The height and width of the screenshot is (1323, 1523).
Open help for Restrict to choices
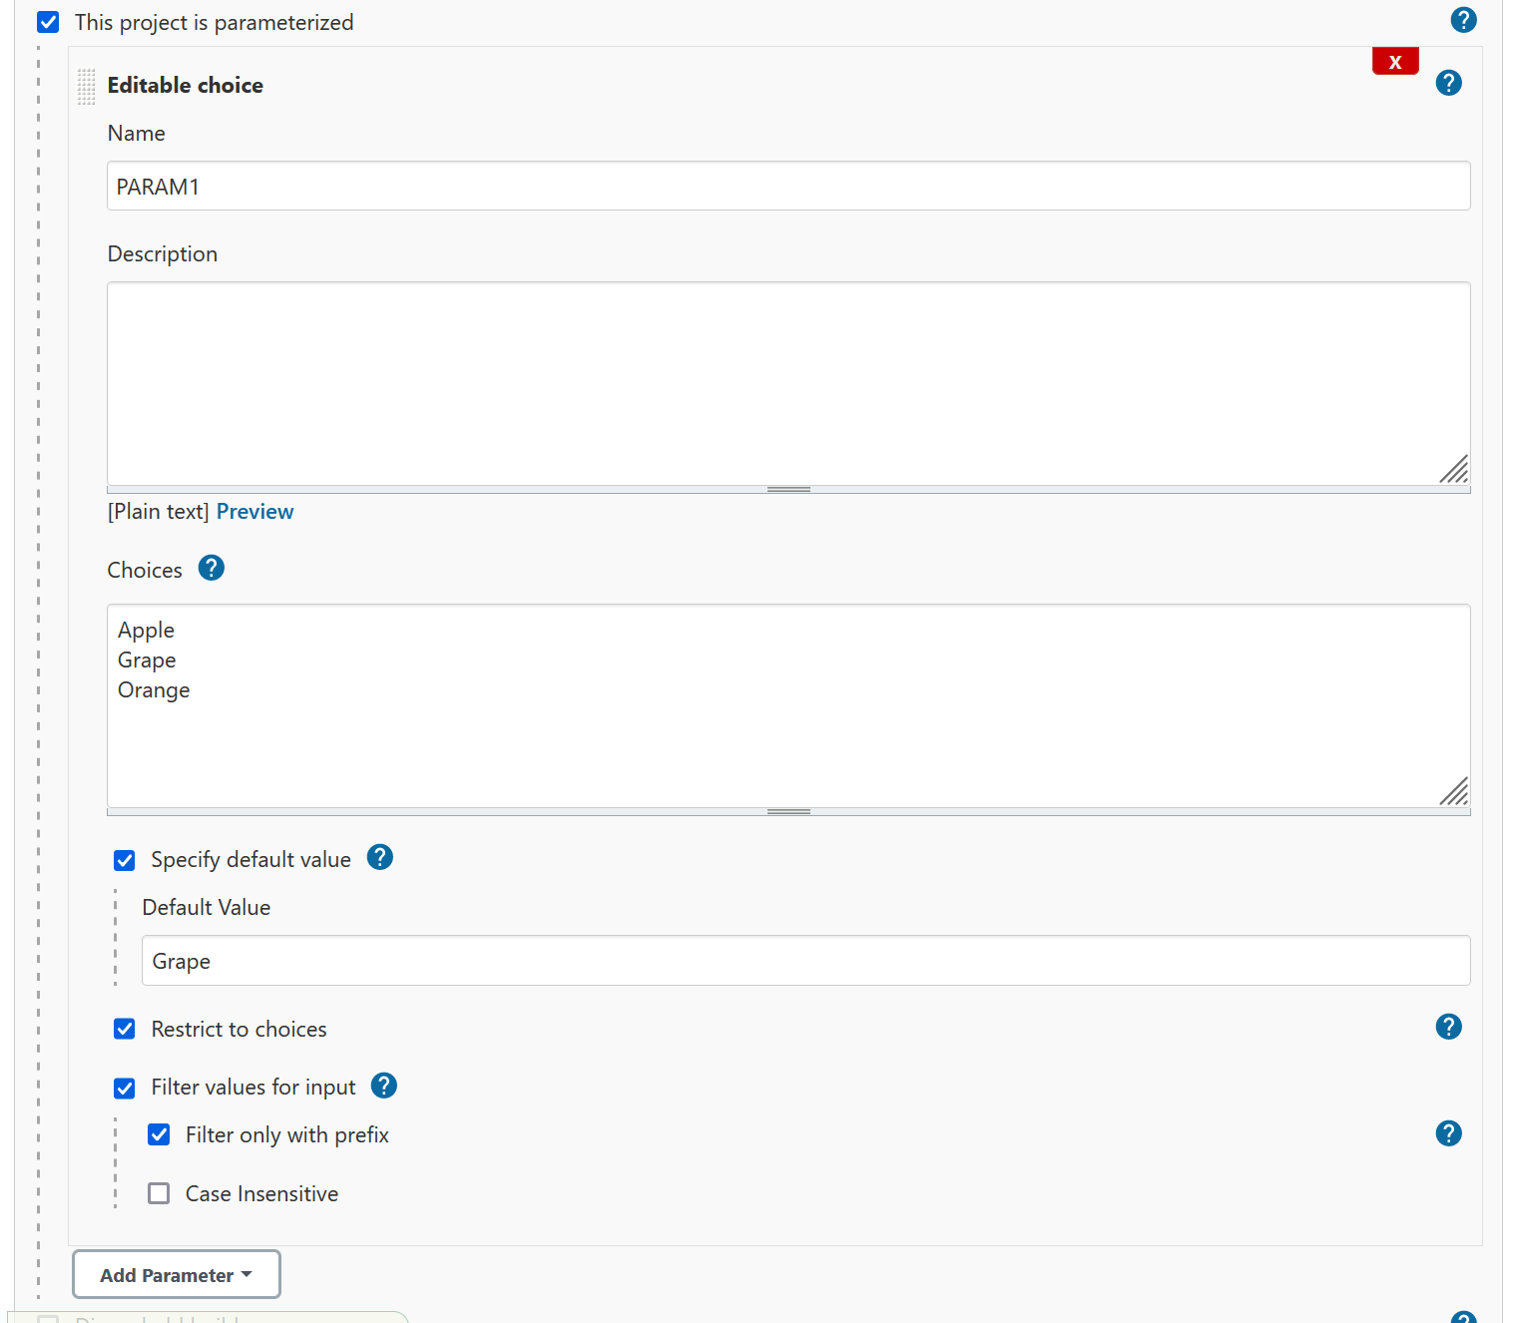(x=1448, y=1027)
